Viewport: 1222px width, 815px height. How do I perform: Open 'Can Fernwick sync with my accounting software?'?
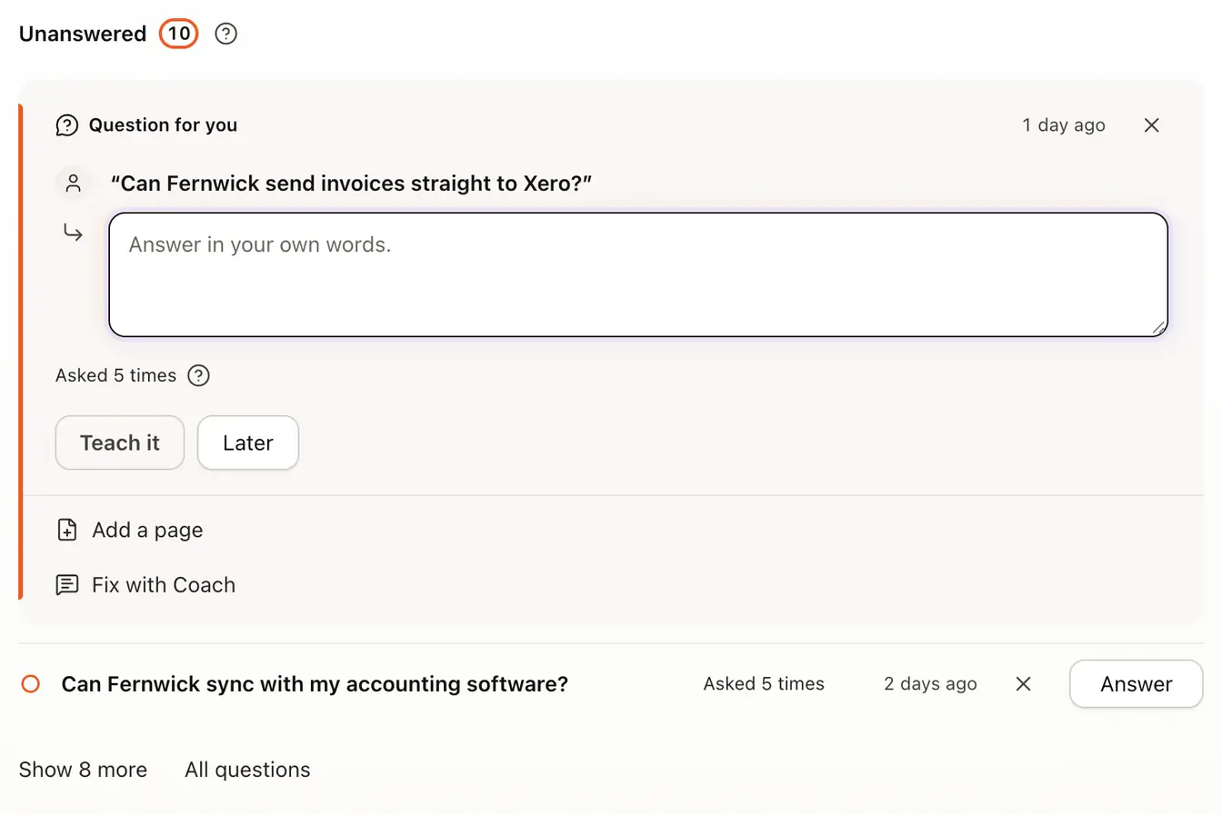tap(315, 684)
